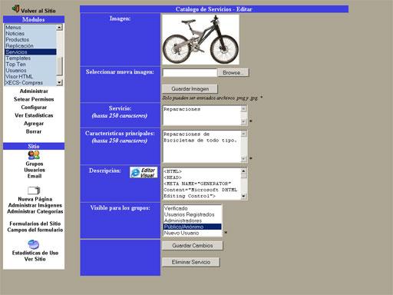Click the bicycle service image
The image size is (393, 295).
pyautogui.click(x=201, y=39)
